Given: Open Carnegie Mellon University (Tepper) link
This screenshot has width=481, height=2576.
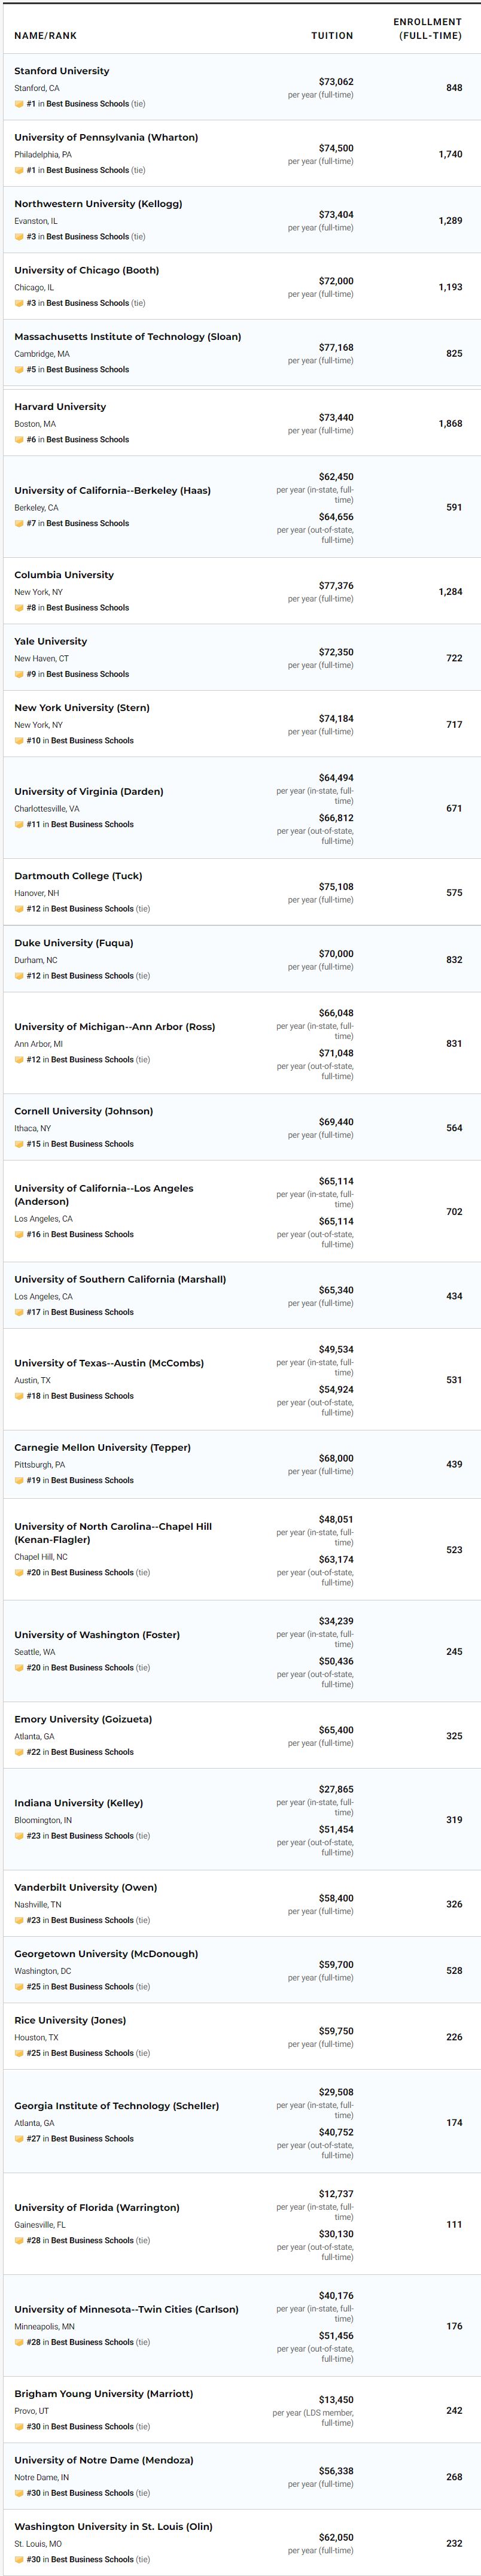Looking at the screenshot, I should (102, 1448).
